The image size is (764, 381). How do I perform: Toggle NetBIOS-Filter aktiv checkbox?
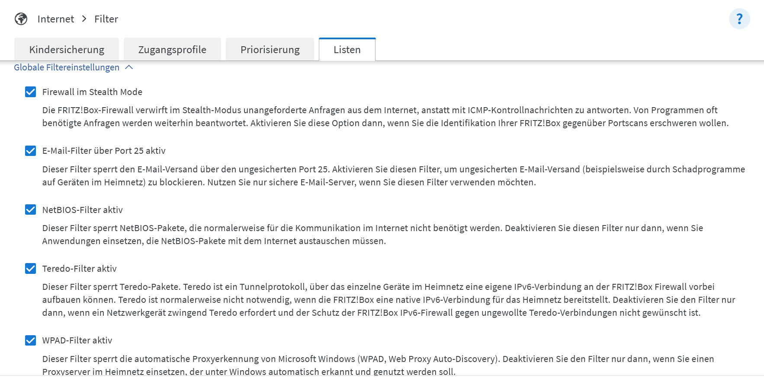[30, 210]
